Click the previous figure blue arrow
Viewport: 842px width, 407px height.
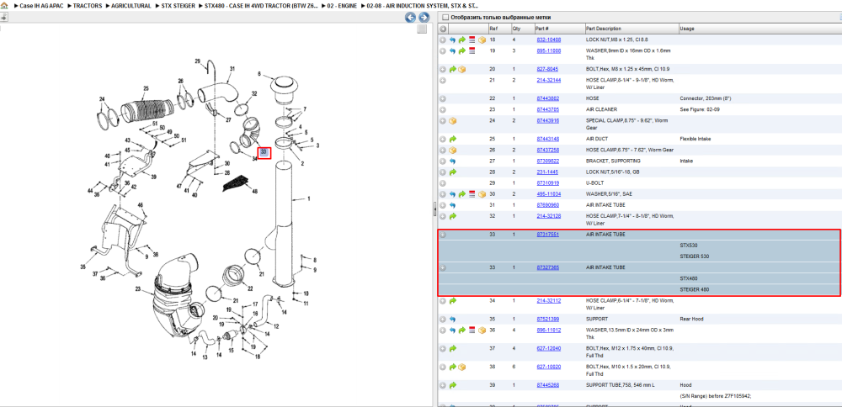[410, 17]
